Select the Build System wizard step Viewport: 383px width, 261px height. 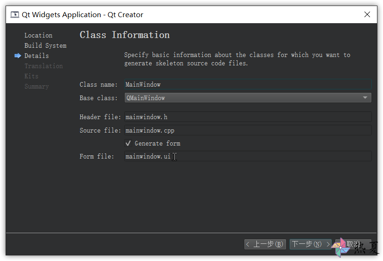(x=45, y=45)
